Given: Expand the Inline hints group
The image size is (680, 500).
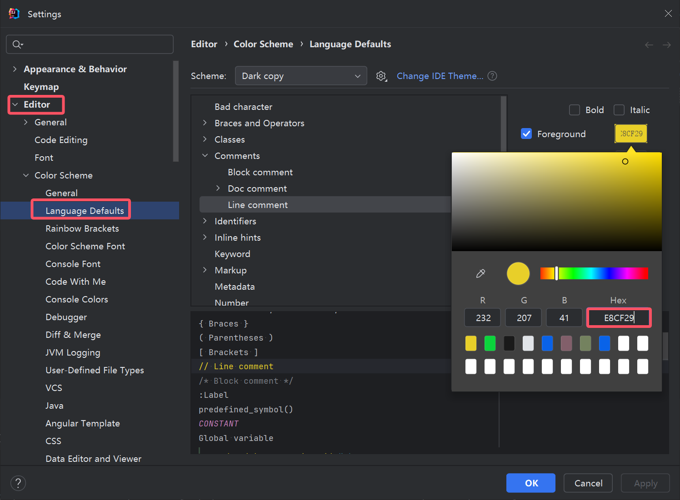Looking at the screenshot, I should click(x=205, y=238).
